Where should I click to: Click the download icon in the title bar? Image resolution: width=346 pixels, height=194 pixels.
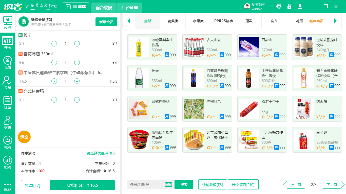pos(300,6)
